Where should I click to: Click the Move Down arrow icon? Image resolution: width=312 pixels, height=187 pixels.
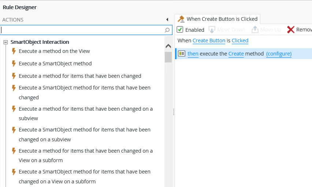(212, 30)
